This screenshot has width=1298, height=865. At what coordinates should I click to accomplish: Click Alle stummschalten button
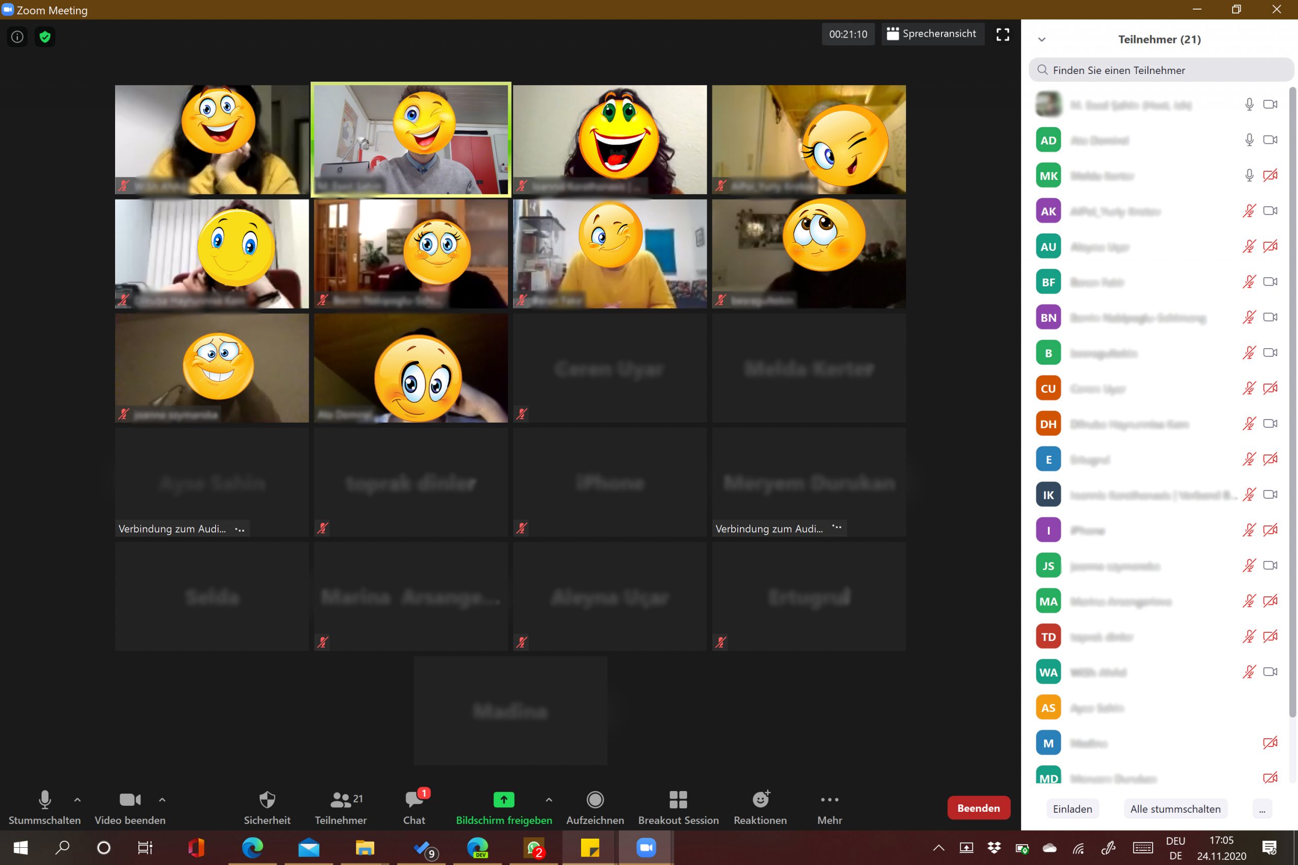pyautogui.click(x=1175, y=809)
